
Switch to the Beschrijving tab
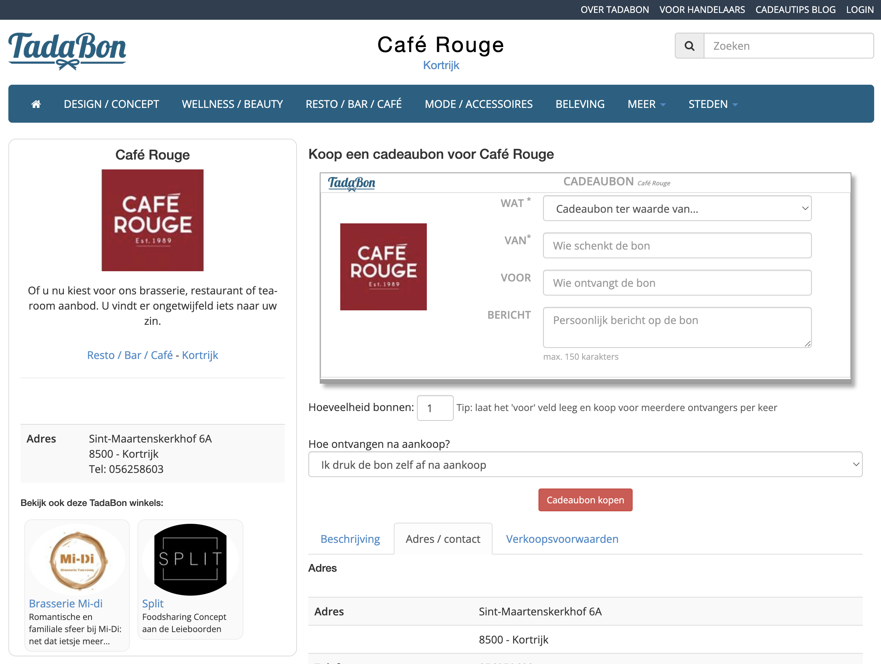point(350,539)
